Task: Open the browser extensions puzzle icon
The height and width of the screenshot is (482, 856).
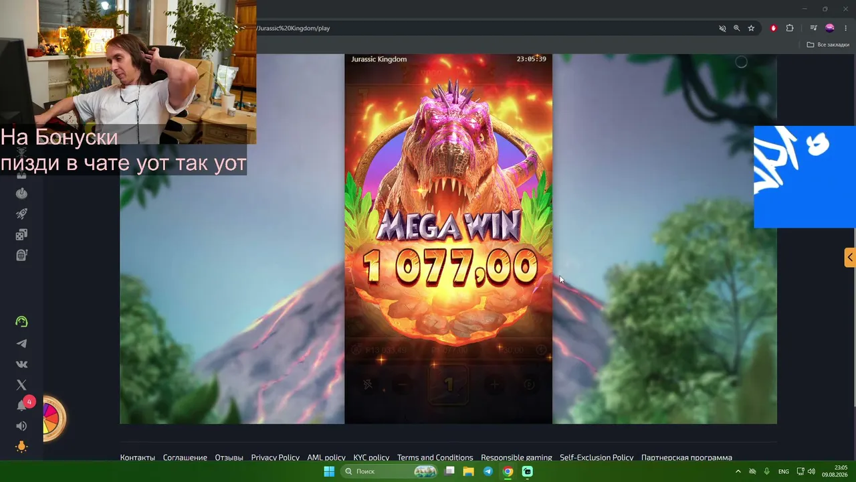Action: (x=790, y=28)
